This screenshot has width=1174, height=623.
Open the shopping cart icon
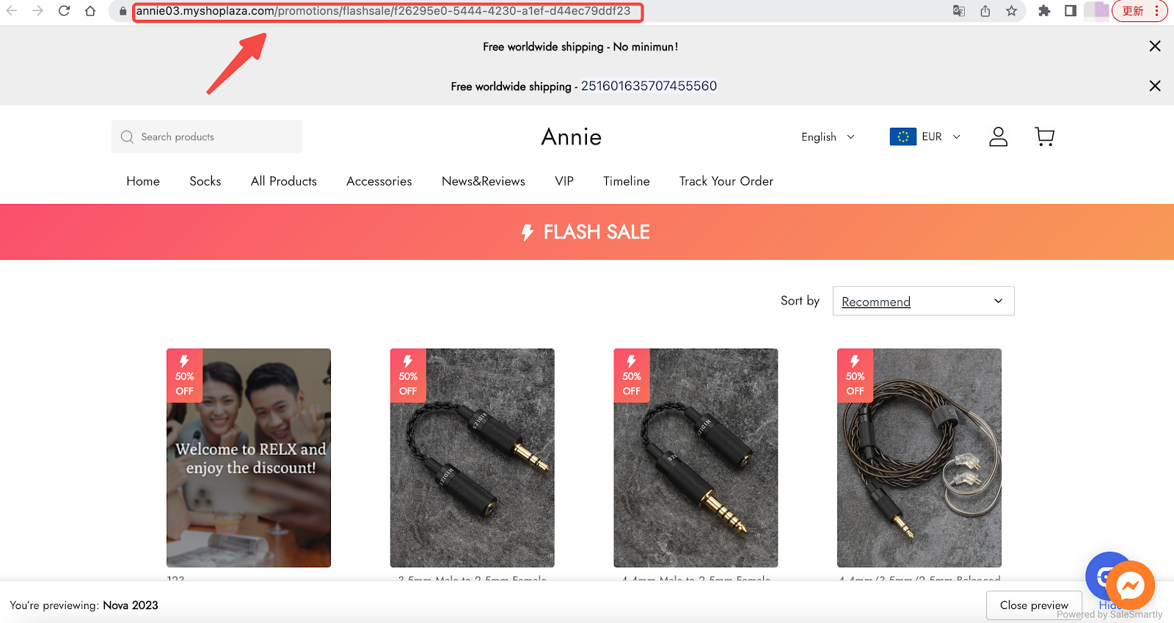pos(1044,136)
